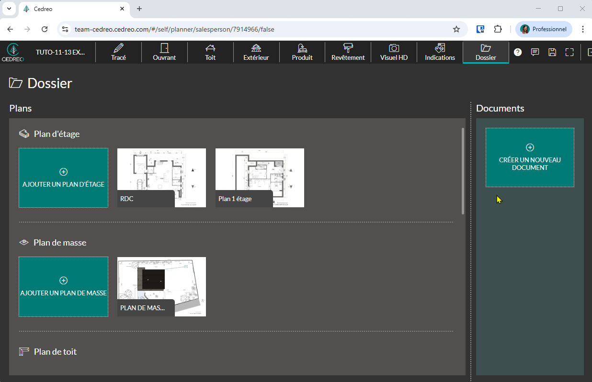Save project with the floppy disk icon
Image resolution: width=592 pixels, height=382 pixels.
click(552, 52)
